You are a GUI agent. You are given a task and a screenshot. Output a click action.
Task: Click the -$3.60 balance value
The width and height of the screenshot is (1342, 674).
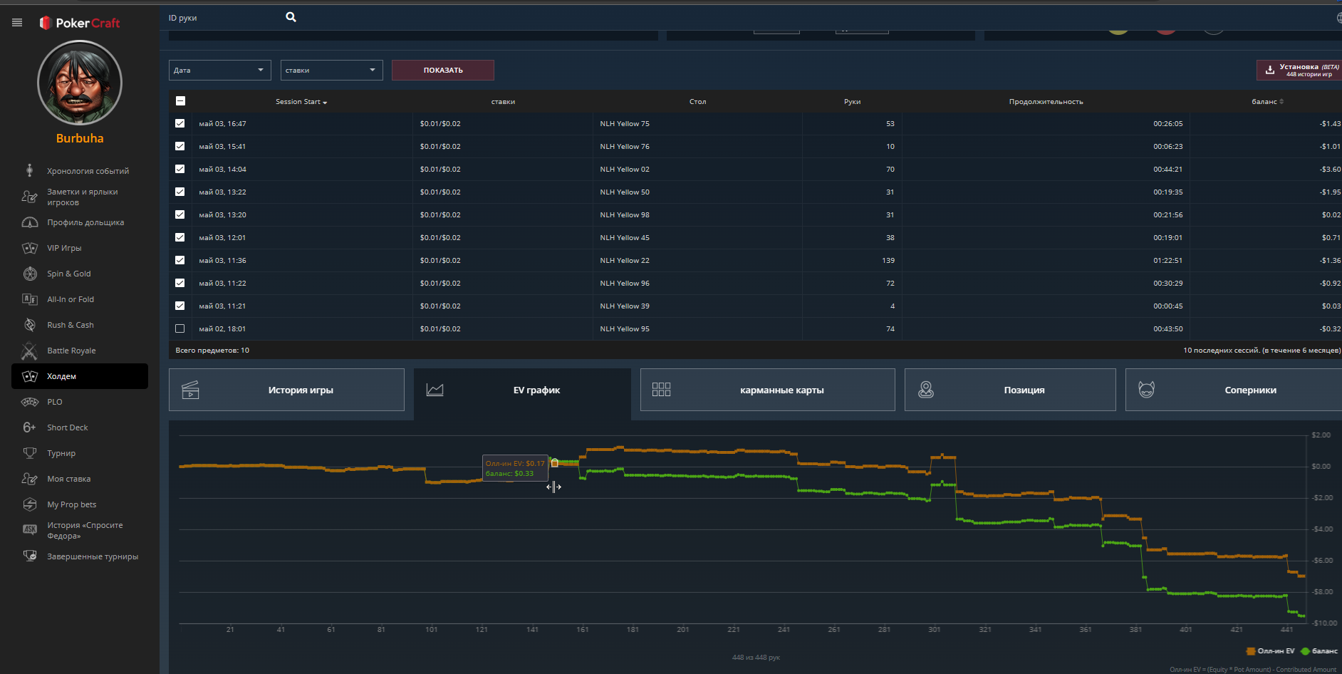(x=1330, y=170)
